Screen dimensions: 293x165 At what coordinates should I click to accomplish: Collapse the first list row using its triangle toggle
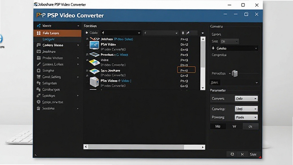point(87,39)
